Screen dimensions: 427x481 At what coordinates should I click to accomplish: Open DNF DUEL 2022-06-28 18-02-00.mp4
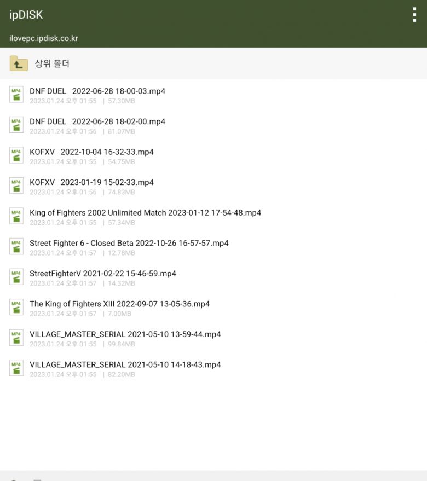click(x=97, y=121)
